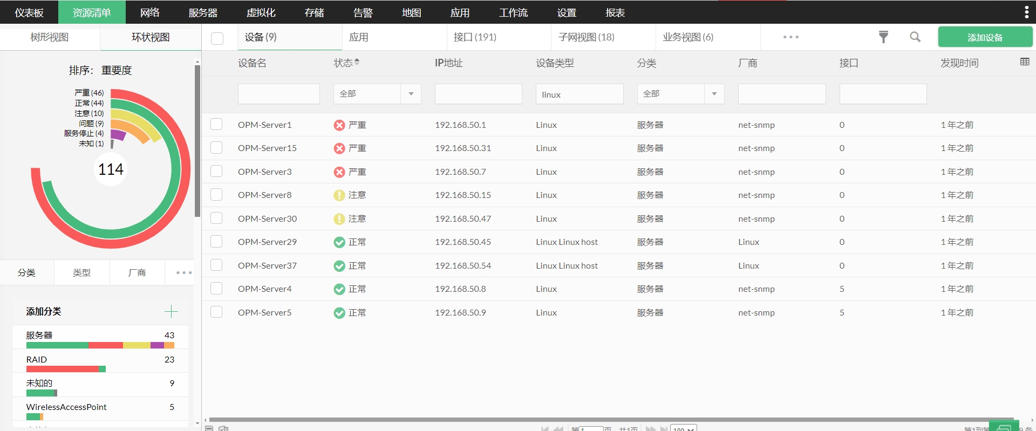Open the filter funnel icon
1036x431 pixels.
click(x=883, y=37)
